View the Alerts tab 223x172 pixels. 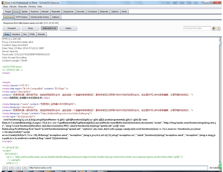click(124, 12)
